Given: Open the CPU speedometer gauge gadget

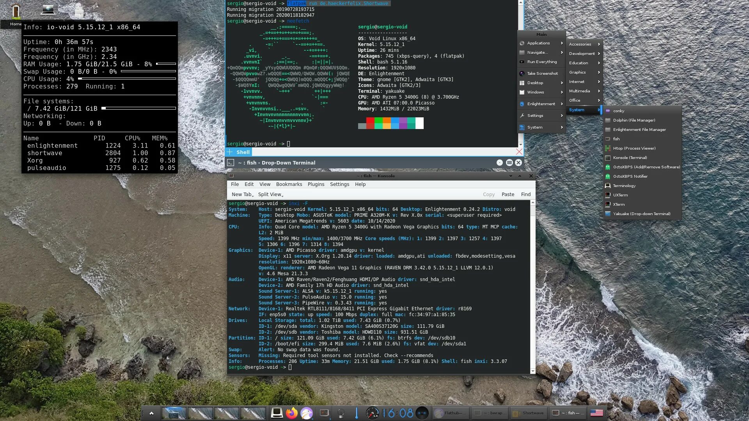Looking at the screenshot, I should click(372, 413).
